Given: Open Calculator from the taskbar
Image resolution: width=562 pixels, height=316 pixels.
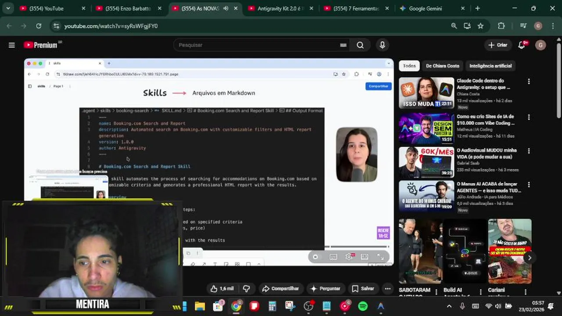Looking at the screenshot, I should [x=272, y=306].
